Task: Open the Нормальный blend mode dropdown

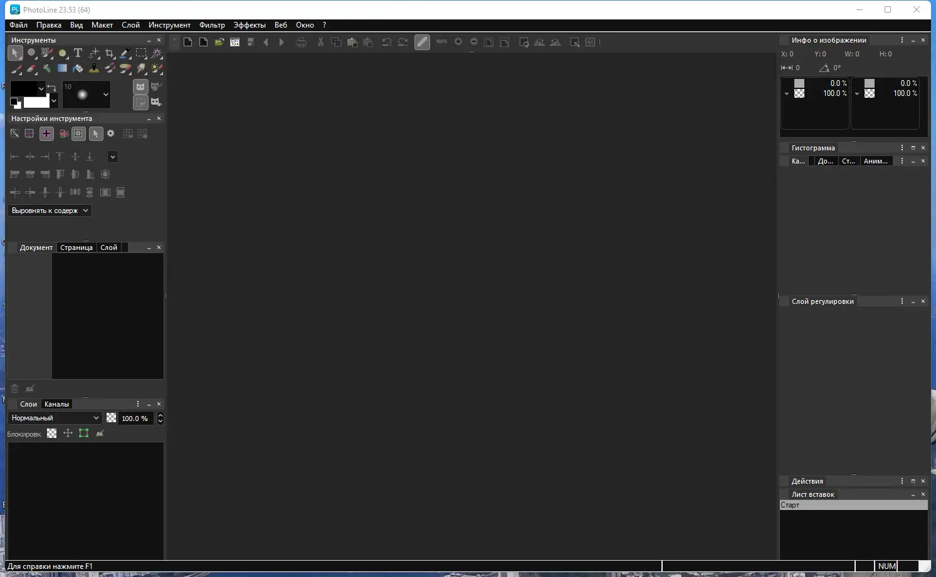Action: point(55,418)
